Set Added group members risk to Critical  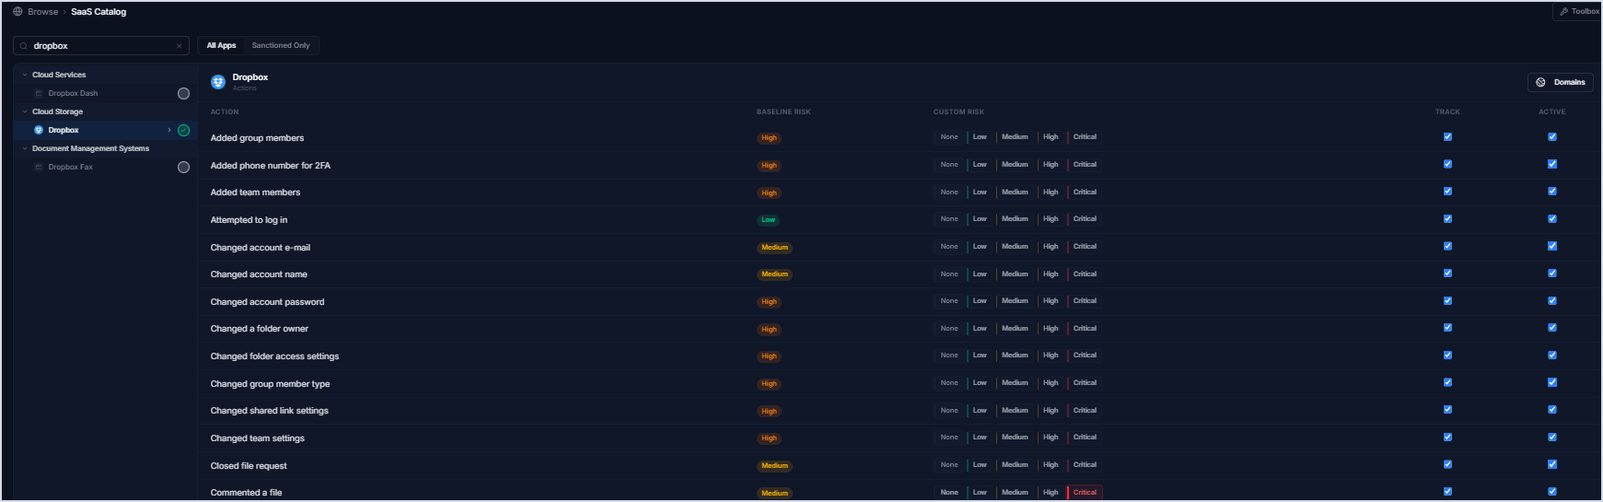click(1085, 137)
